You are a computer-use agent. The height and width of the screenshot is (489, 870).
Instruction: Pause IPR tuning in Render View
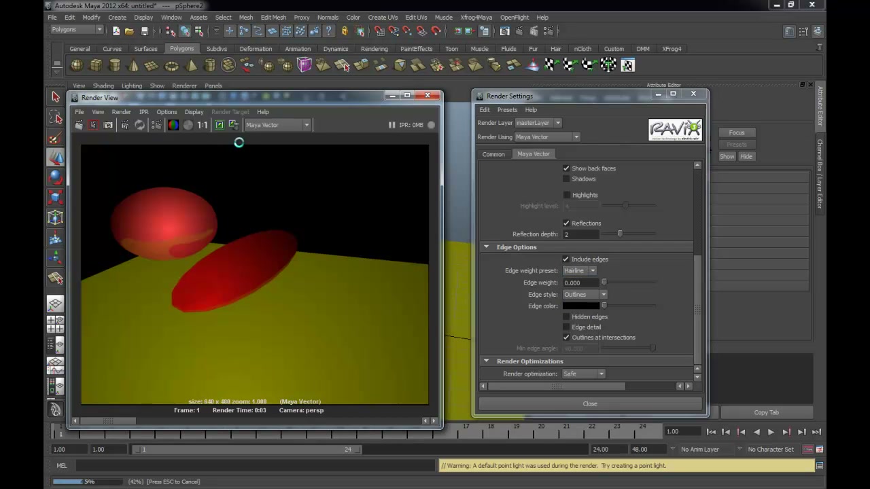391,125
